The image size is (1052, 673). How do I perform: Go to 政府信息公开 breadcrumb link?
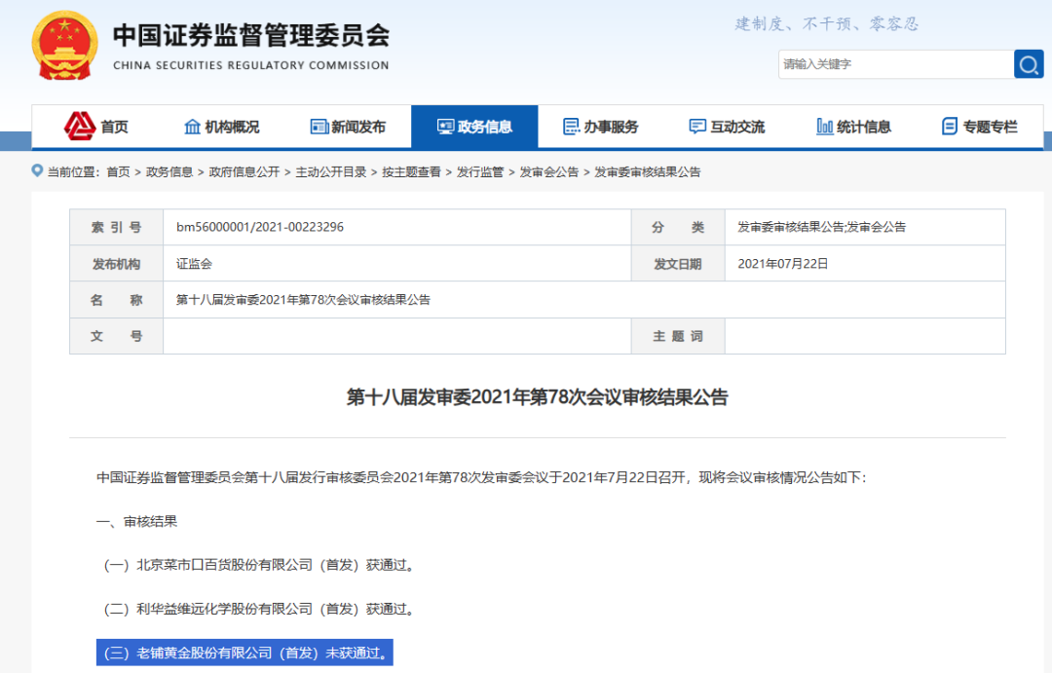tap(244, 172)
